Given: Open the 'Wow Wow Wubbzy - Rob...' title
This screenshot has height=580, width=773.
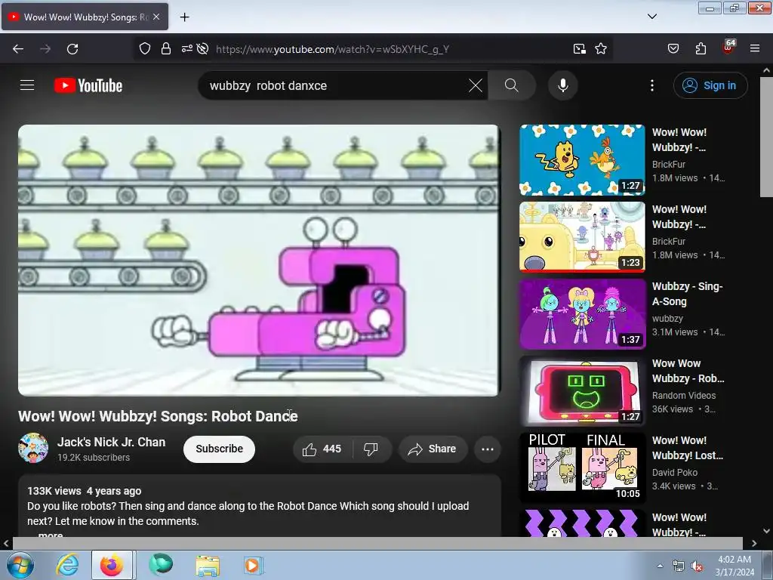Looking at the screenshot, I should coord(688,371).
